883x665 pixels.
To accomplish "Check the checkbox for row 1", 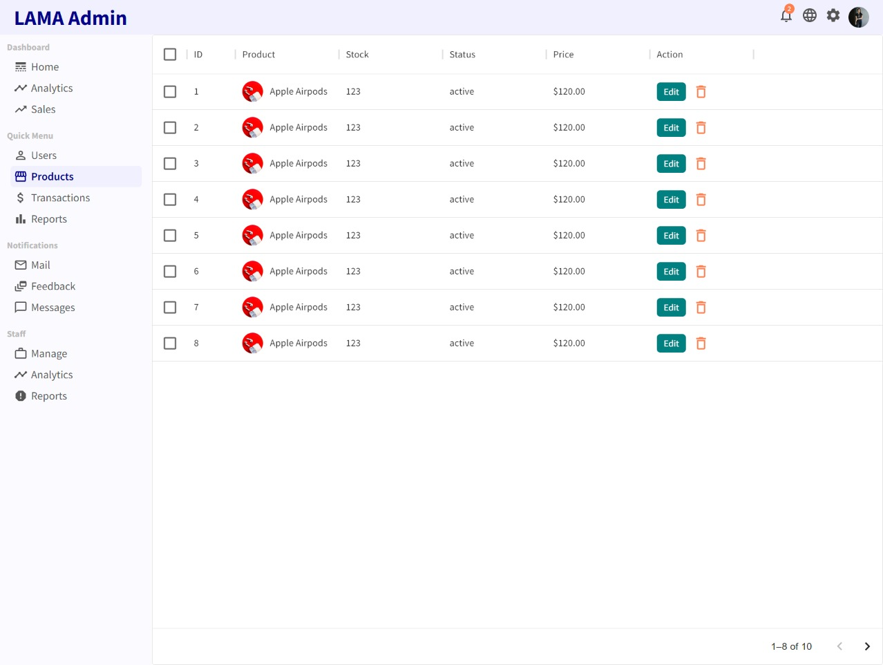I will click(x=170, y=91).
